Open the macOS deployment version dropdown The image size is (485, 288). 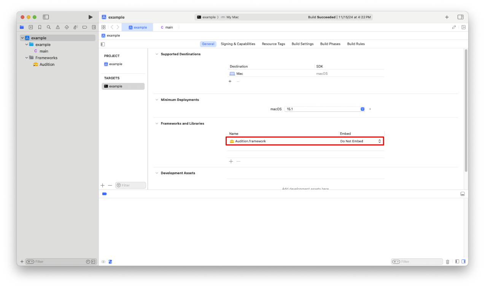(x=363, y=109)
